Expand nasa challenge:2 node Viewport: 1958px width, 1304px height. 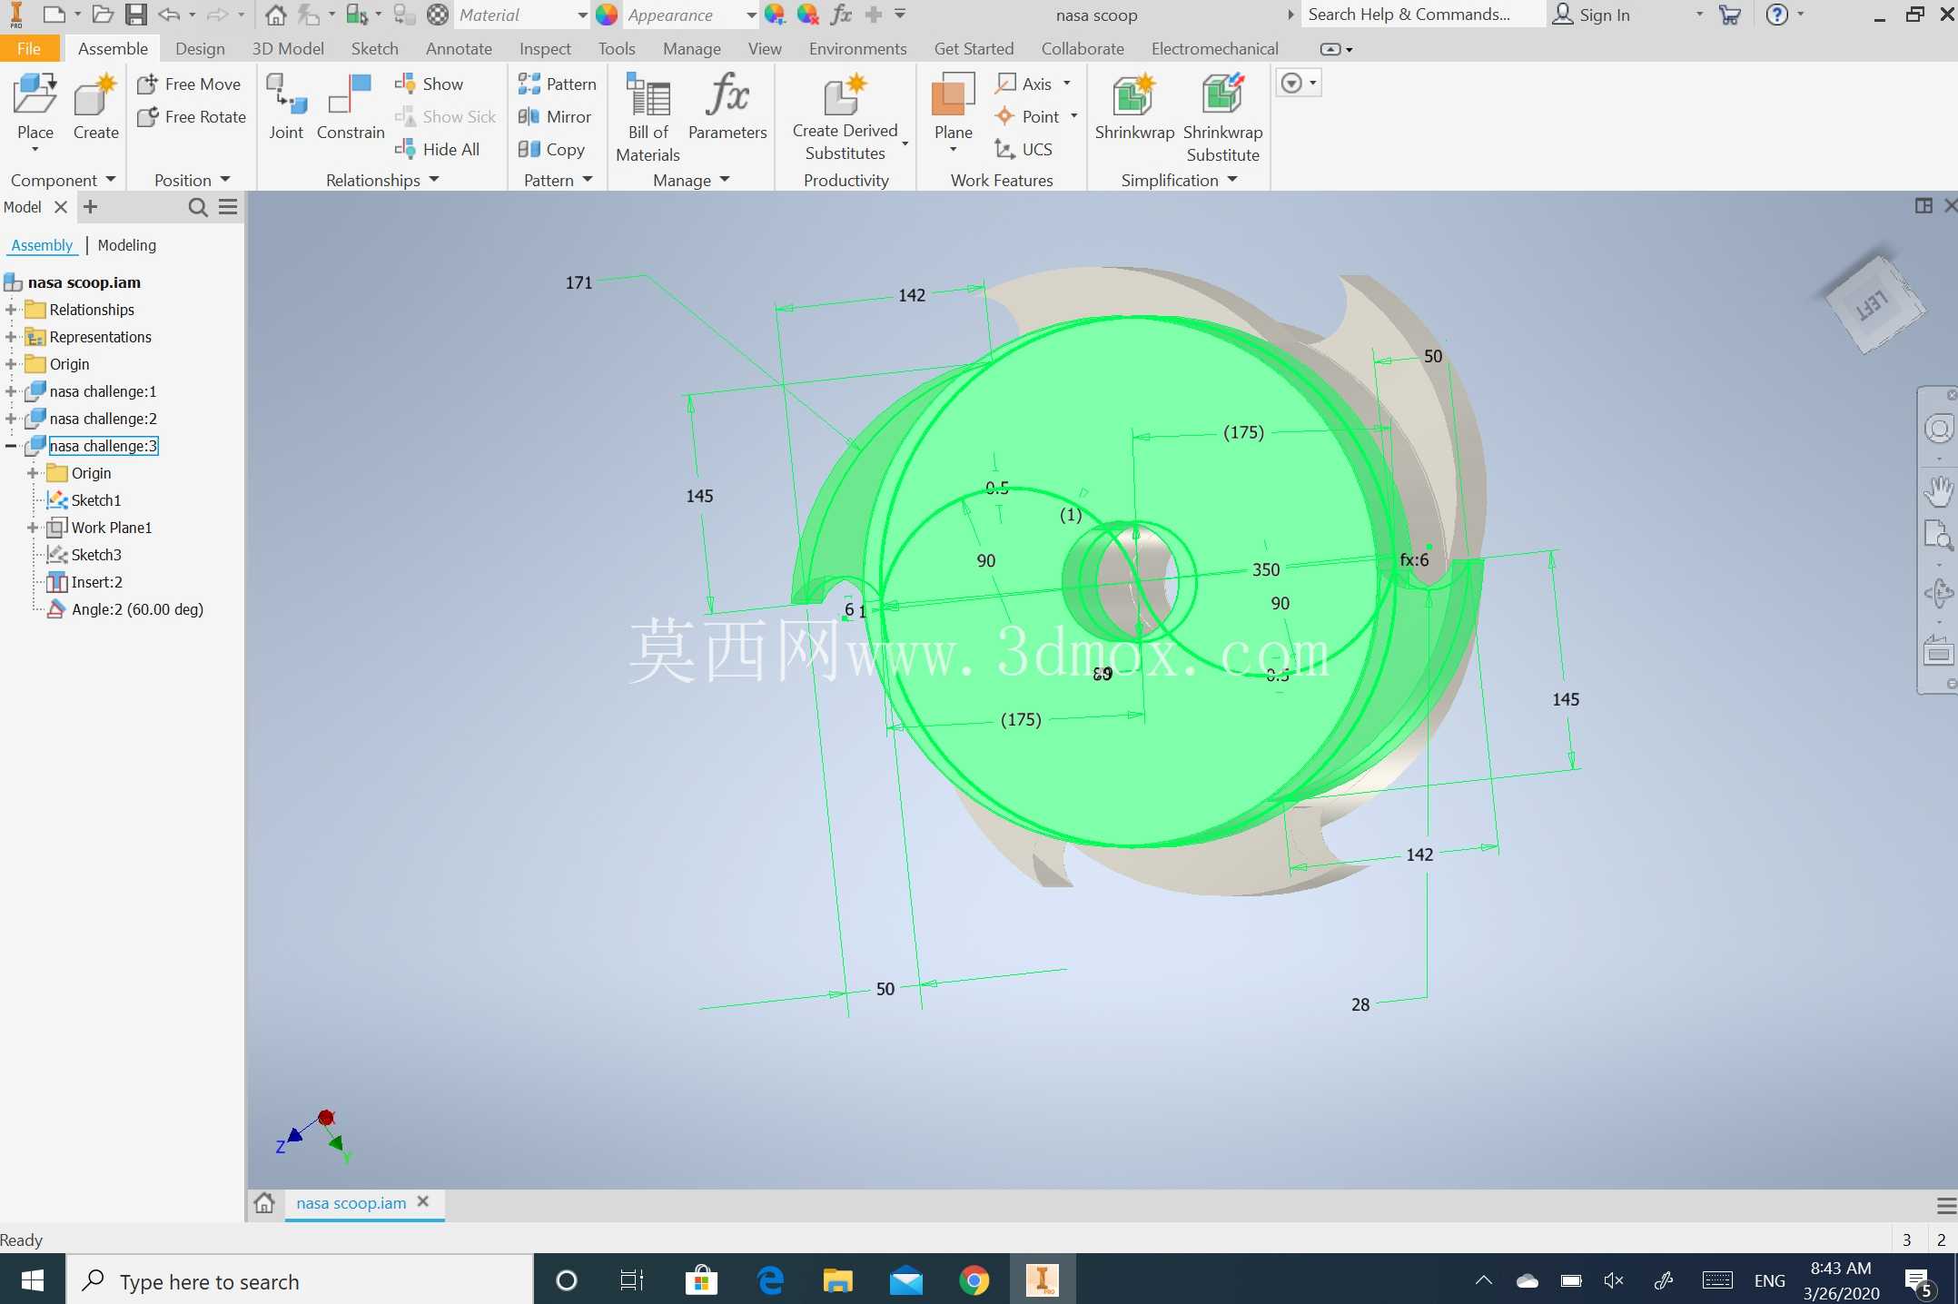click(x=11, y=419)
